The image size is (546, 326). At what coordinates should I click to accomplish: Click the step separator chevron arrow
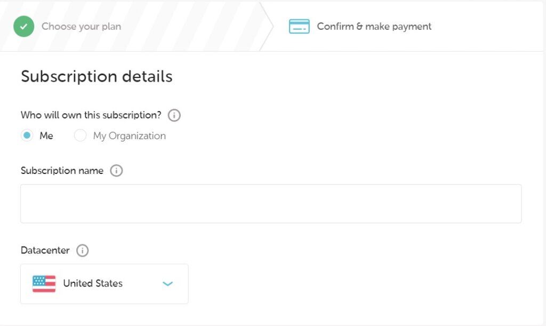[x=267, y=27]
